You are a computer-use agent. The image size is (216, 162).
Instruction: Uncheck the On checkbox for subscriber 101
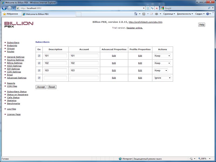(x=39, y=56)
